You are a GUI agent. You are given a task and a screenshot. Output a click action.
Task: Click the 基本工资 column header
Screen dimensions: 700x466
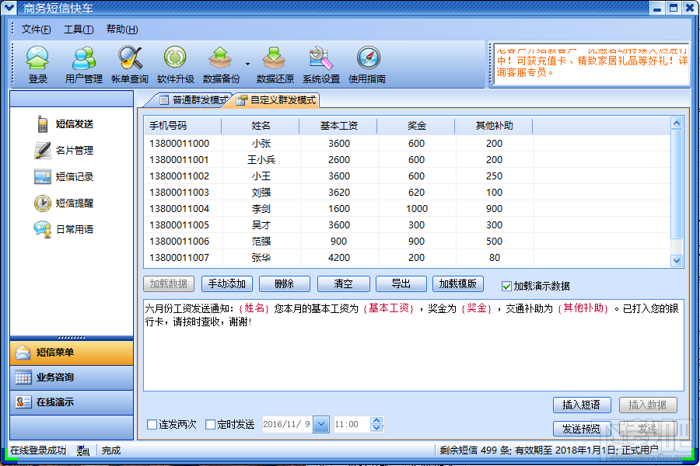pyautogui.click(x=338, y=126)
